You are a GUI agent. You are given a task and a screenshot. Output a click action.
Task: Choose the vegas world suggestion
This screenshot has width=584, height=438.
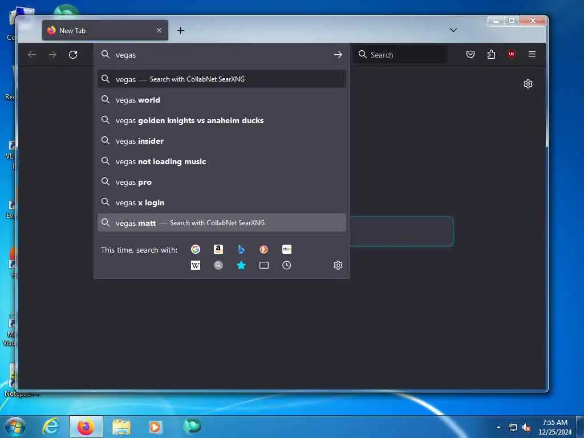(222, 100)
